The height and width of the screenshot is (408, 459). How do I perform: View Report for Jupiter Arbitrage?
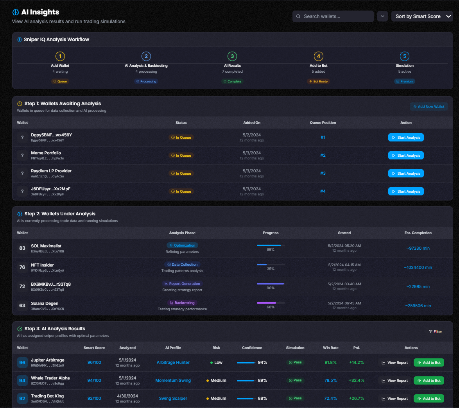pyautogui.click(x=394, y=363)
